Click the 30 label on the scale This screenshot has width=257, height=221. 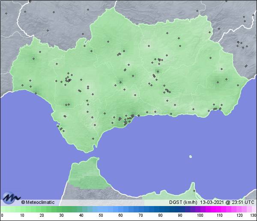(61, 215)
